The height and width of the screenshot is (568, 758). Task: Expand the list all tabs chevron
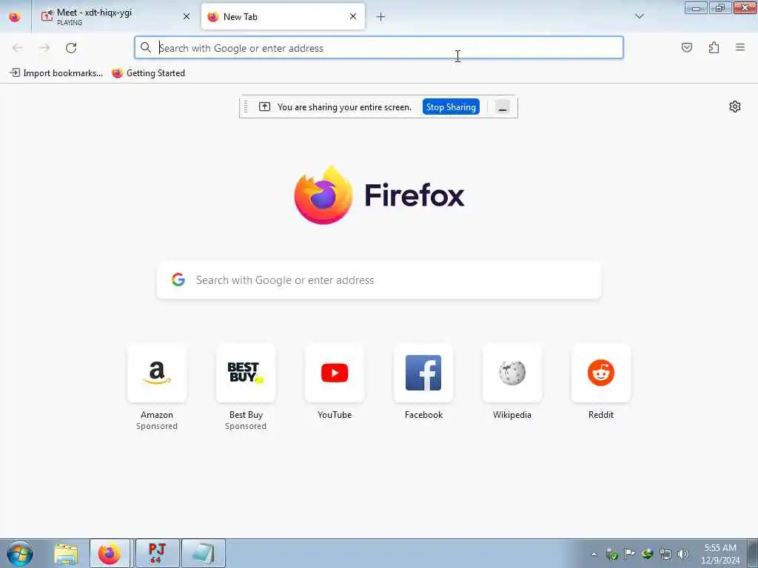[639, 16]
